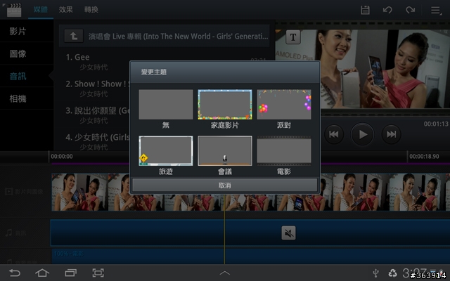Click the 00:01:13 duration text
This screenshot has width=450, height=281.
click(436, 124)
